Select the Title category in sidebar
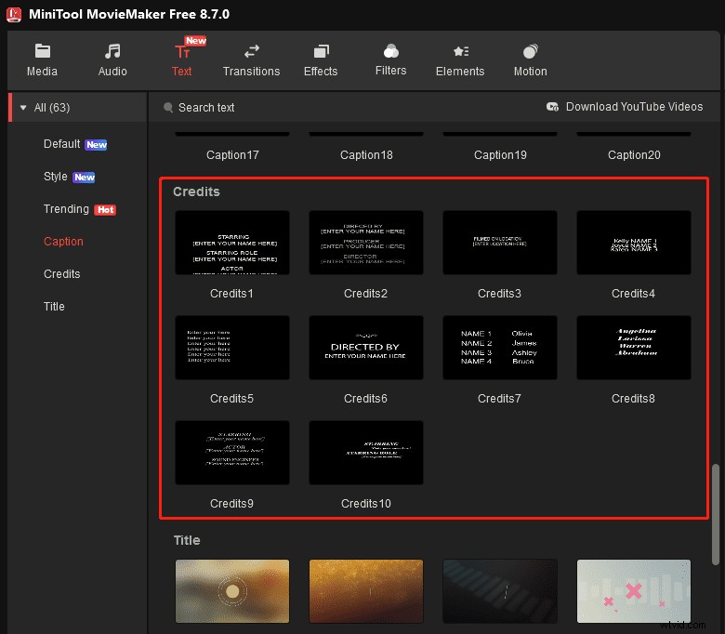Viewport: 725px width, 634px height. pyautogui.click(x=54, y=306)
